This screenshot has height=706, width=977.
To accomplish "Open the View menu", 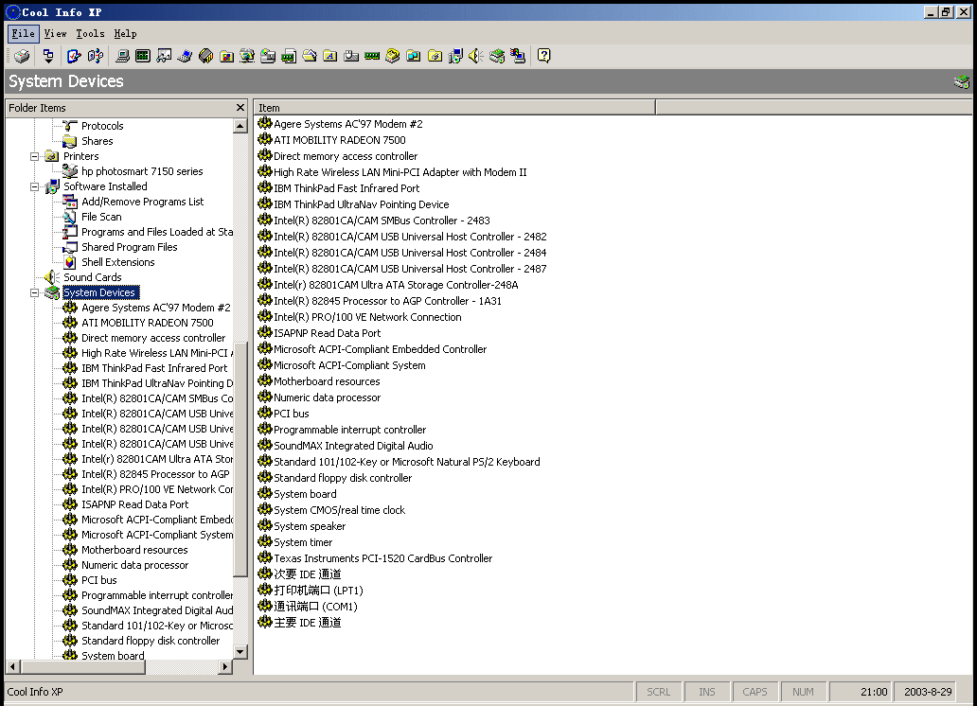I will pos(56,34).
